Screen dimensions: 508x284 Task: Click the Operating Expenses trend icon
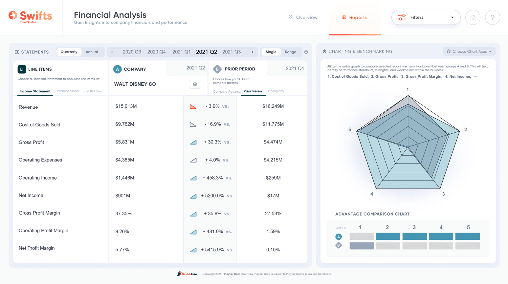pos(193,160)
